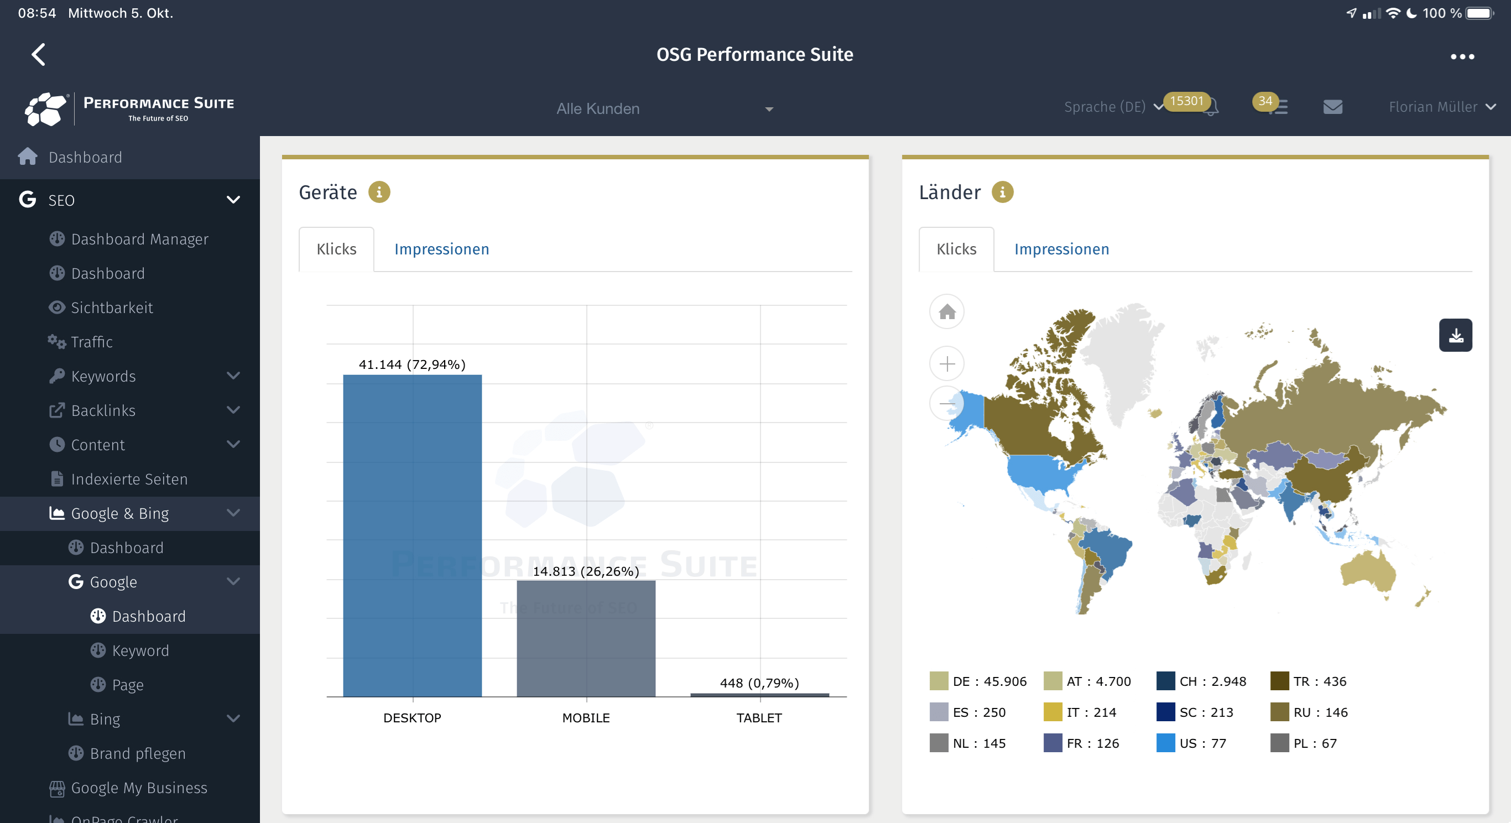Click the 448 (0,79%) TABLET label
This screenshot has width=1511, height=823.
pos(759,683)
